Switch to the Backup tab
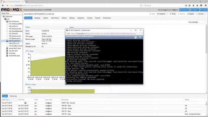Screen dimensions: 208x117 click(72, 18)
